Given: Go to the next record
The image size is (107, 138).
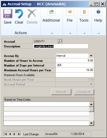Looking at the screenshot, I should click(15, 134).
